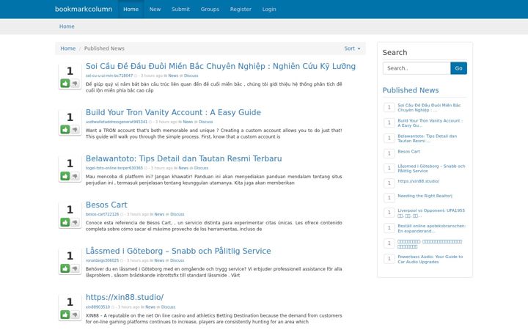Click the bookmarkcolumn site logo
528x330 pixels.
tap(84, 9)
